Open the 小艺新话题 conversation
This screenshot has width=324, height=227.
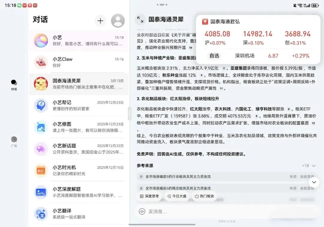click(x=79, y=149)
